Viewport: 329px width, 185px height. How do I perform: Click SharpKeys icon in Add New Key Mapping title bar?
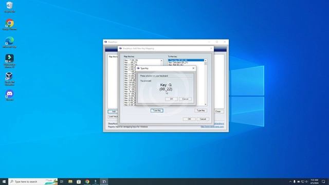(120, 48)
